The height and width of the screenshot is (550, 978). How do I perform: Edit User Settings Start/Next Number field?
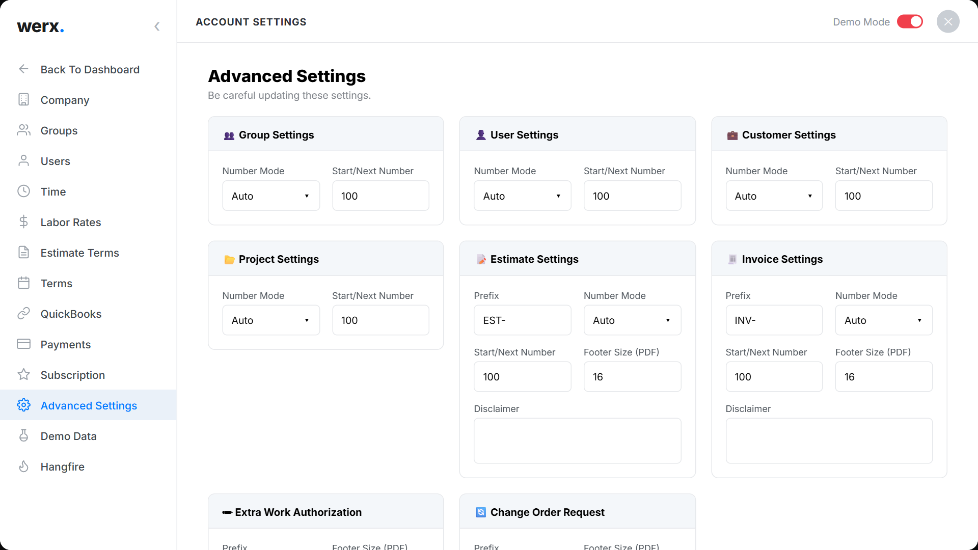pos(632,196)
